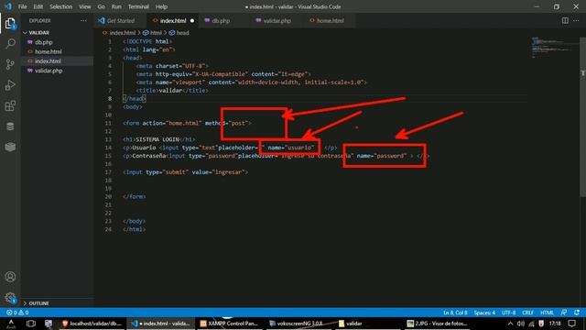Open the Edit menu
This screenshot has height=330, width=586.
click(x=38, y=6)
